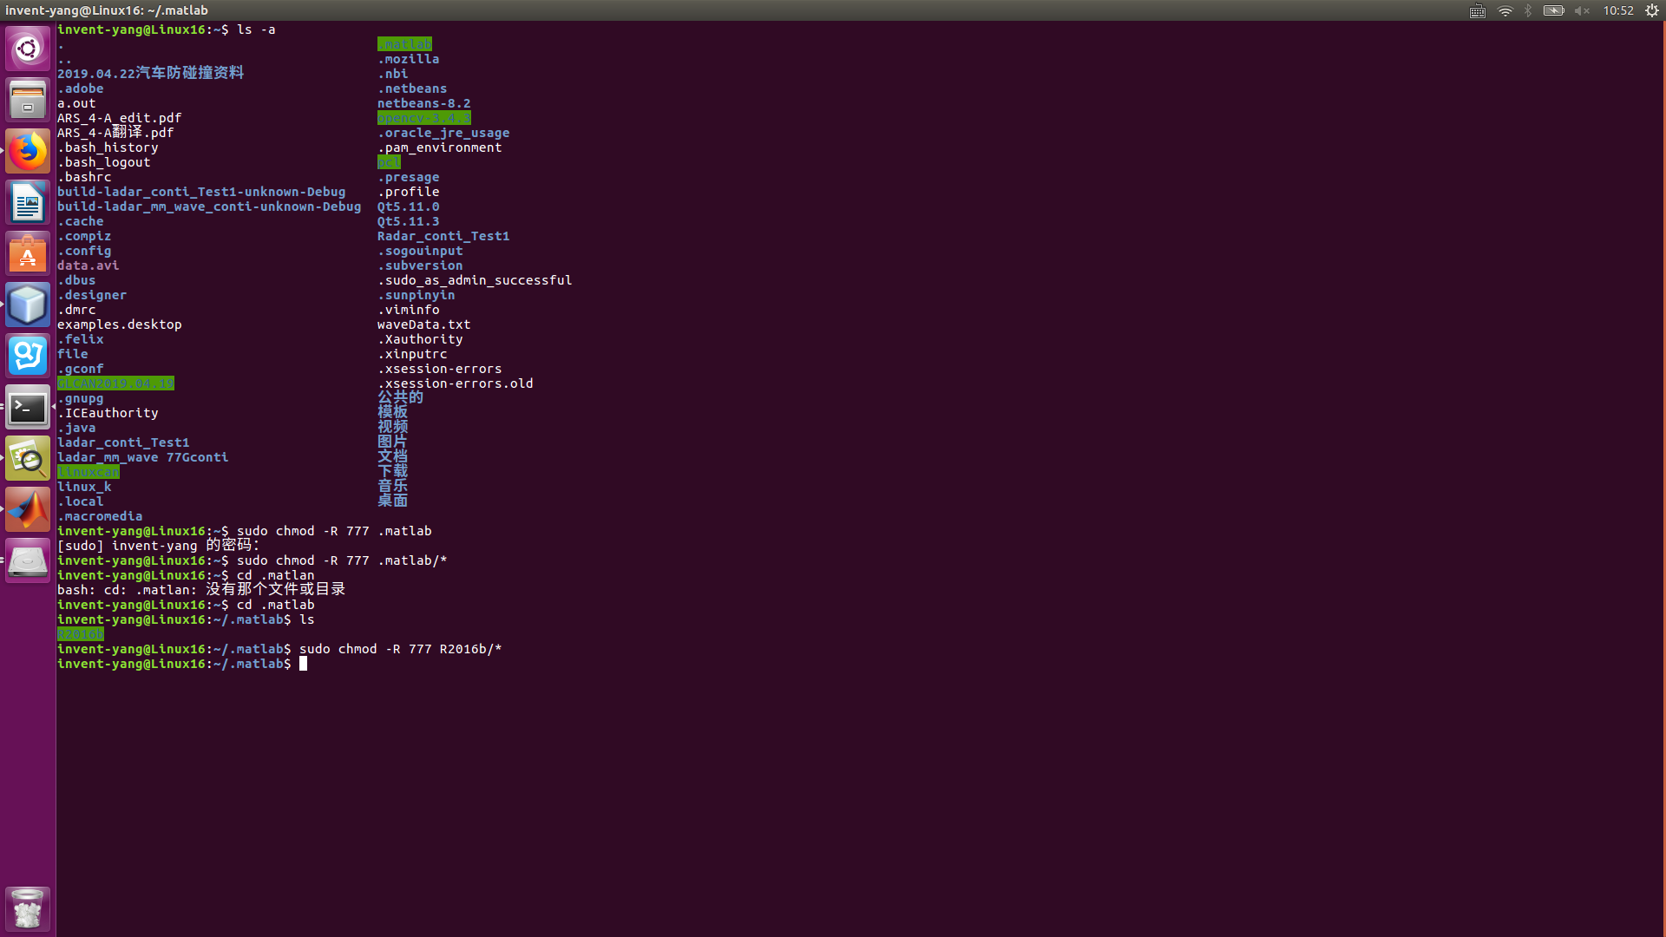Open the system power gear menu
Viewport: 1666px width, 937px height.
[1652, 10]
